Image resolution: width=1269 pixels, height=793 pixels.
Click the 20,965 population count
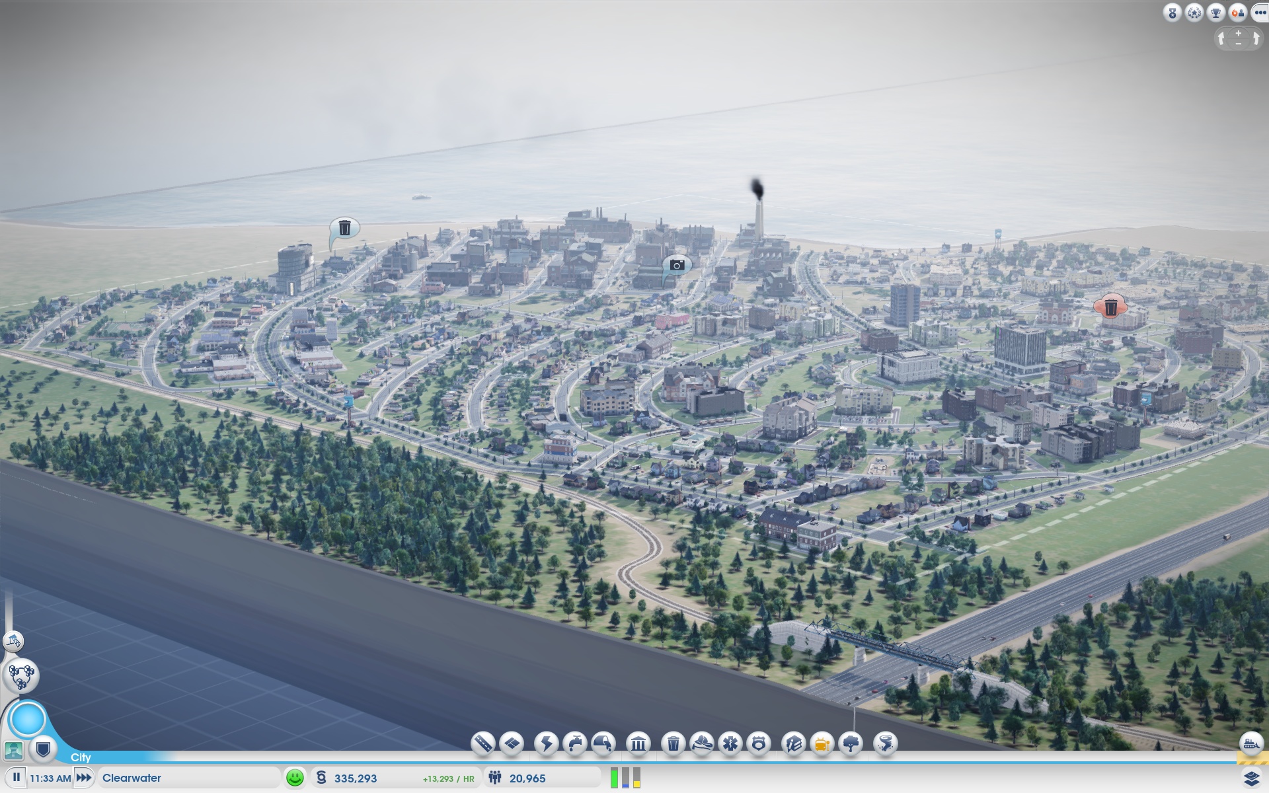coord(527,778)
